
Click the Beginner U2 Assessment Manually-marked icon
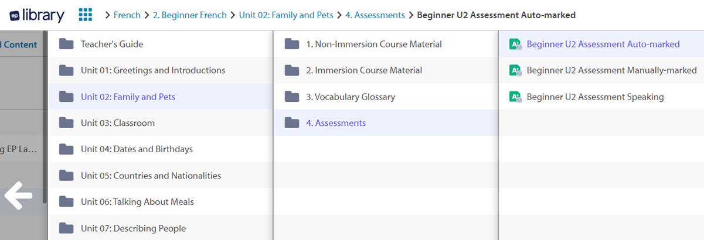pos(515,70)
